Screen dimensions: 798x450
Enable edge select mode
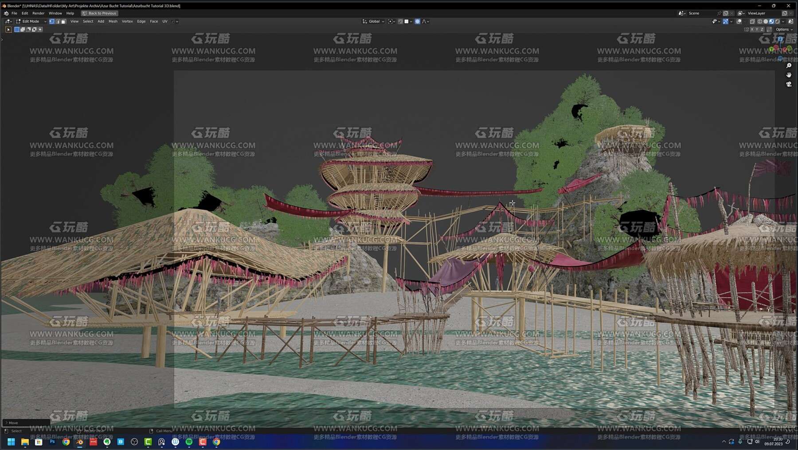(x=58, y=21)
